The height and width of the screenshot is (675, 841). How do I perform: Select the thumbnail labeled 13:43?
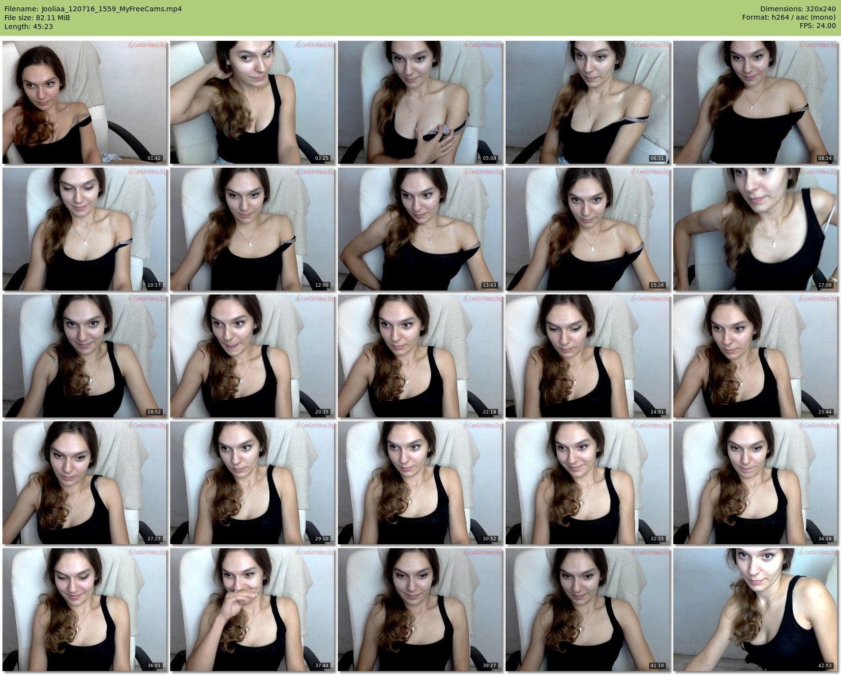click(420, 229)
